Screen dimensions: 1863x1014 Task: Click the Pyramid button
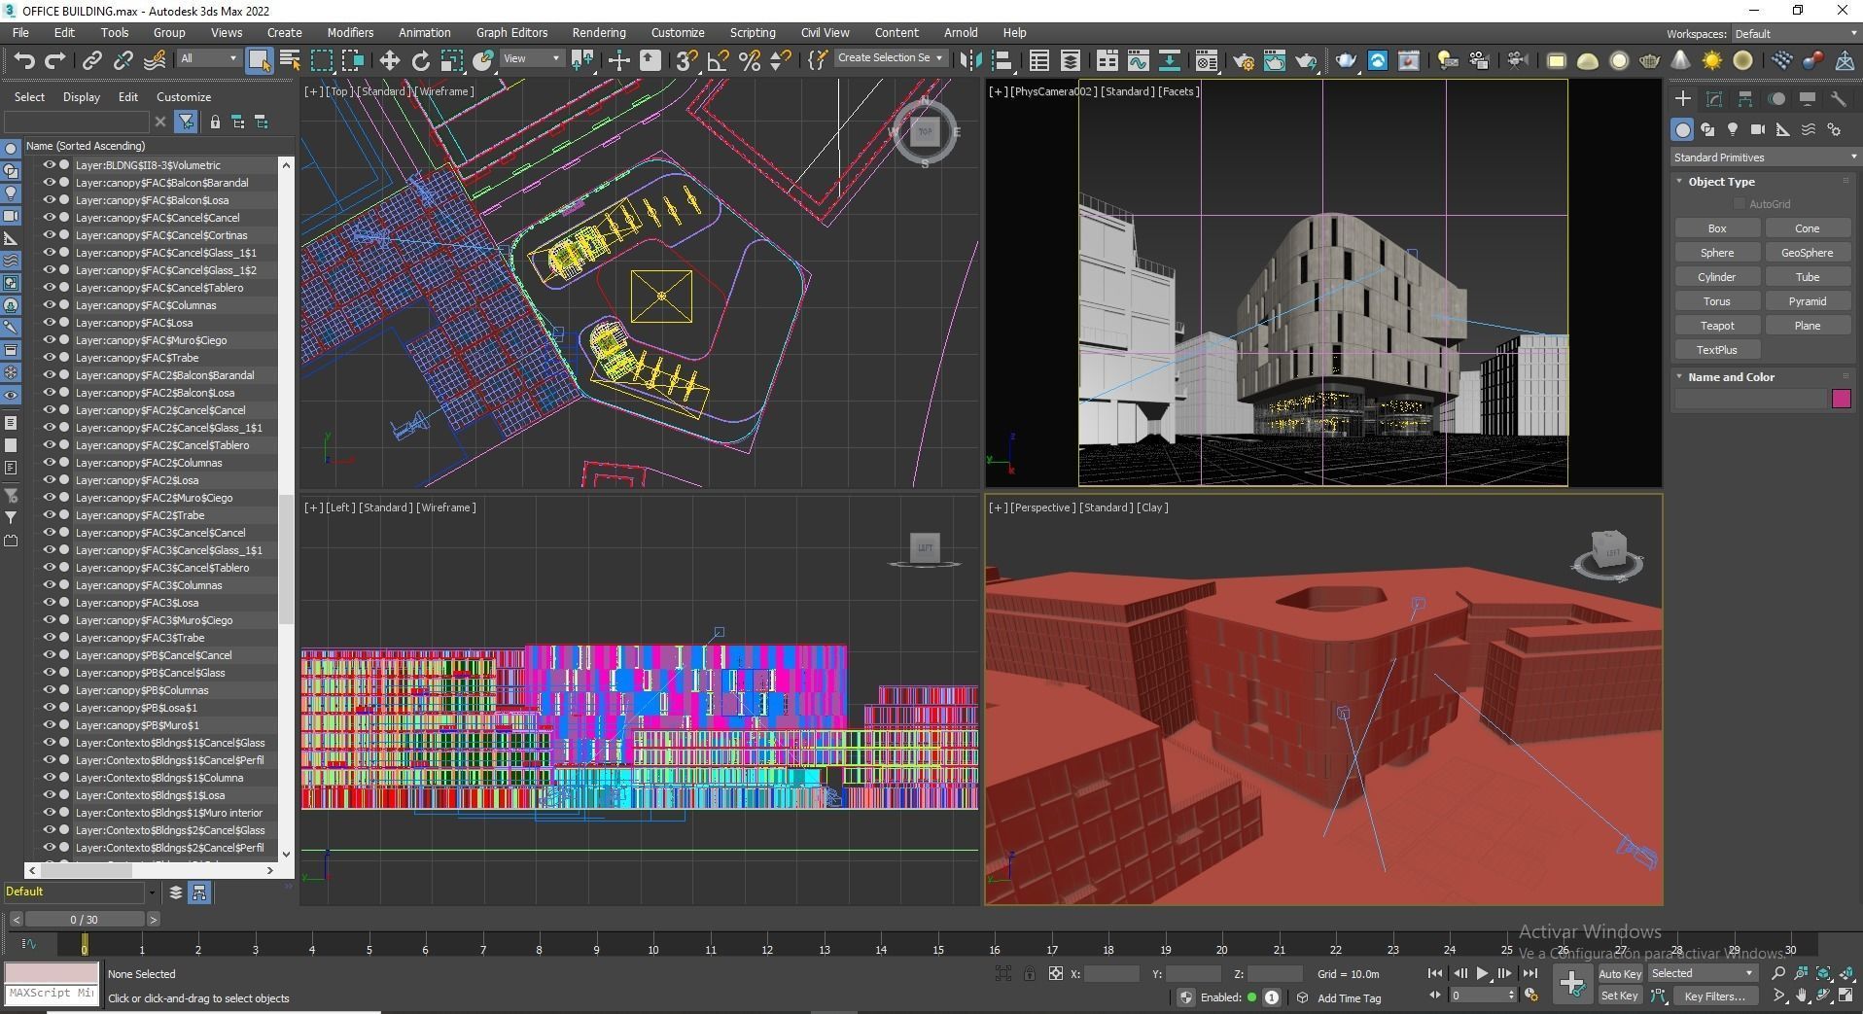click(x=1807, y=301)
